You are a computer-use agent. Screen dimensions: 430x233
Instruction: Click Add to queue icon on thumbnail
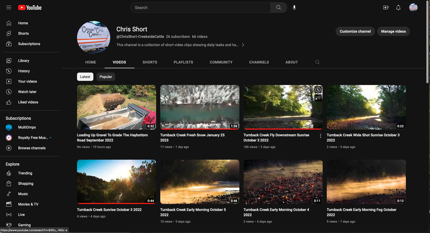coord(318,98)
